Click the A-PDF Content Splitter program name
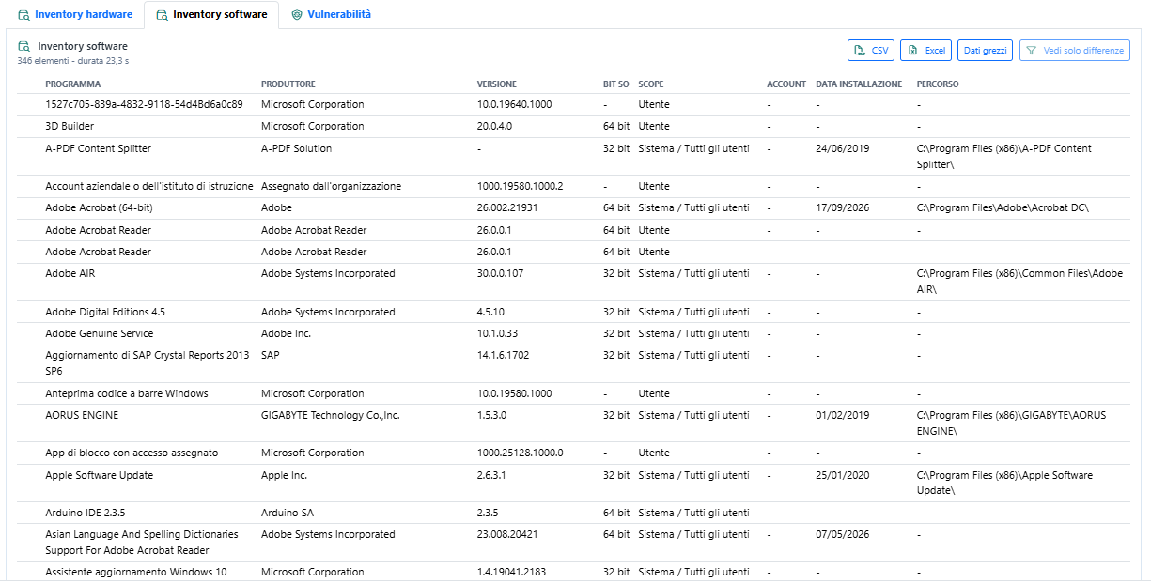1151x583 pixels. (98, 148)
